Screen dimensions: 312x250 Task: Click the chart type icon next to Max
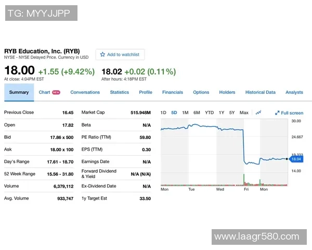258,113
